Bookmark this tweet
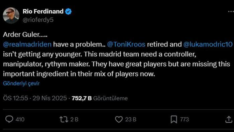The height and width of the screenshot is (132, 234). click(174, 119)
